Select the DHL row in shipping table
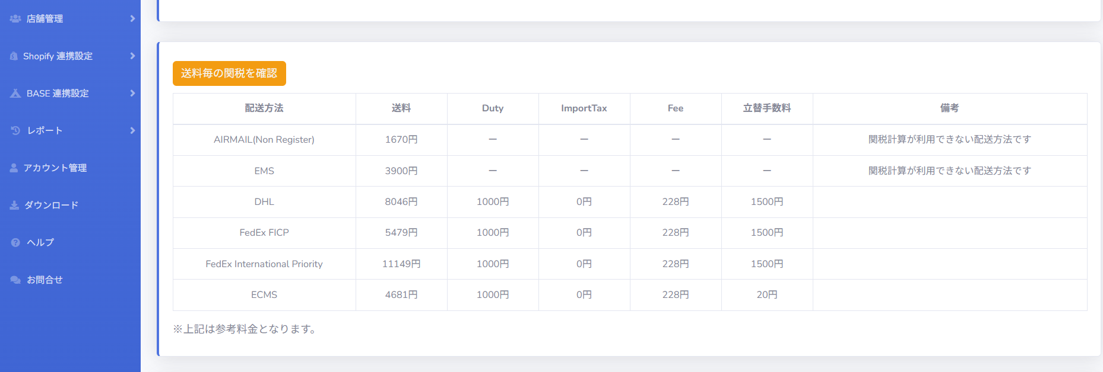The image size is (1103, 372). [x=630, y=202]
